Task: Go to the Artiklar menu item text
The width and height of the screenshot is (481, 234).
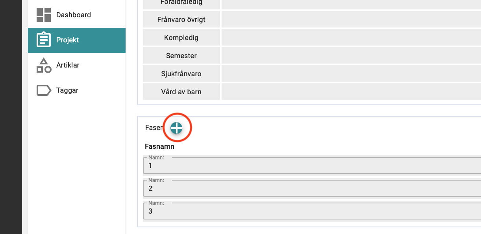Action: tap(68, 65)
